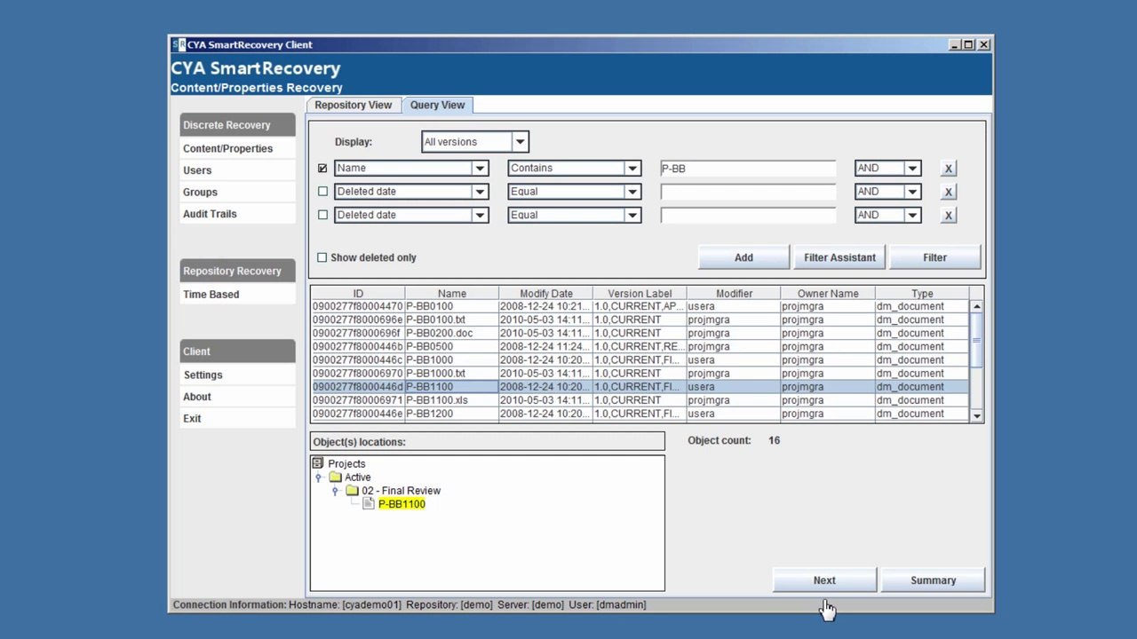The height and width of the screenshot is (639, 1137).
Task: Collapse the Active folder tree node
Action: coord(318,477)
